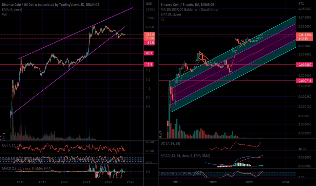Click 2022 on the right chart time axis
This screenshot has height=186, width=316.
coord(249,182)
